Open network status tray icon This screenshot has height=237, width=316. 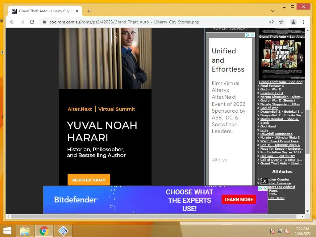[x=280, y=231]
